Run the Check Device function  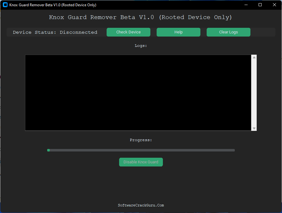click(x=128, y=32)
